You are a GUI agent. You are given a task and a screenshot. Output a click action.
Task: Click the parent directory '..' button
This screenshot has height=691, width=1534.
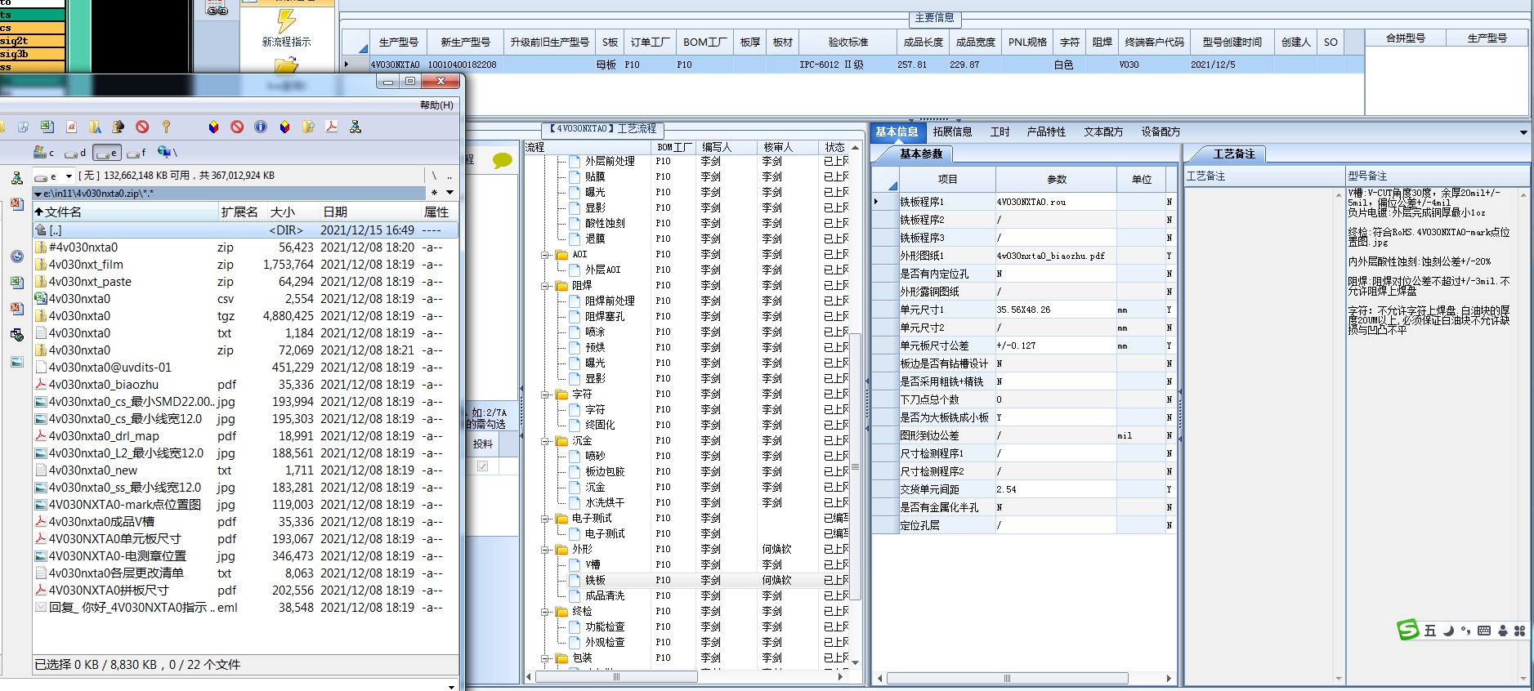click(x=449, y=176)
